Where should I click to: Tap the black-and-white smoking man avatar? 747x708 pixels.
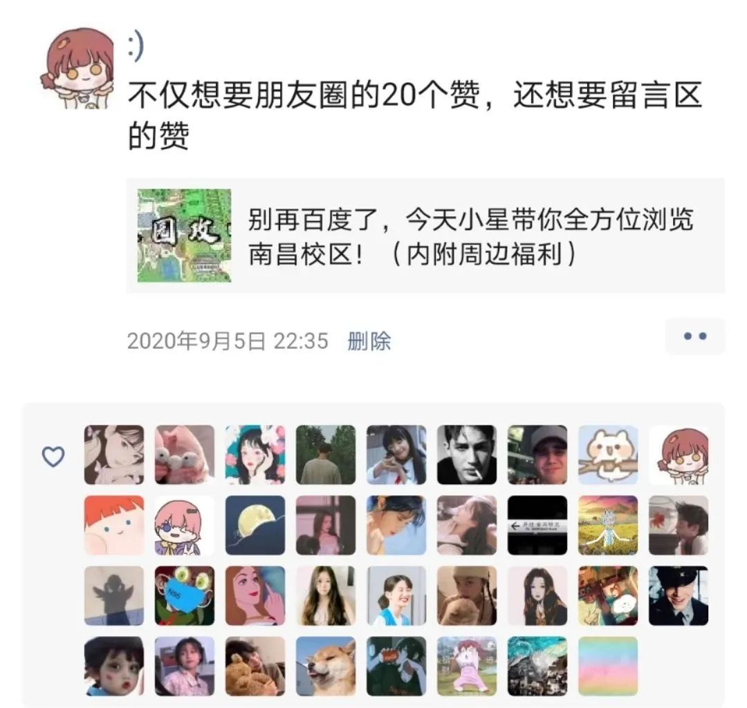click(467, 455)
